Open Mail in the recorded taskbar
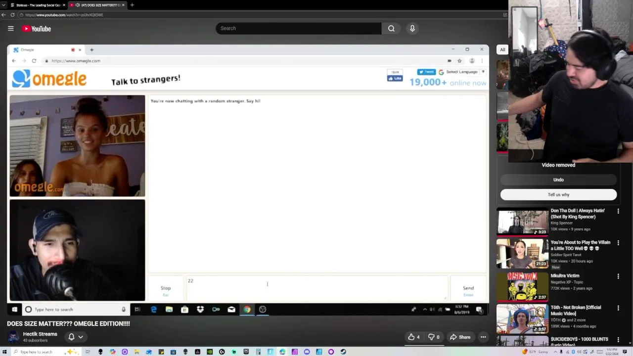 231,310
